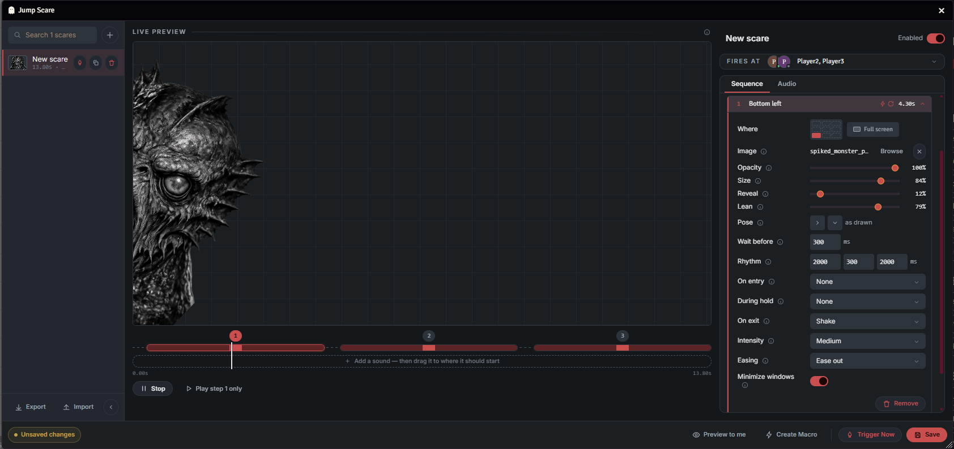
Task: Flip pose vertically with down arrow
Action: (x=835, y=223)
